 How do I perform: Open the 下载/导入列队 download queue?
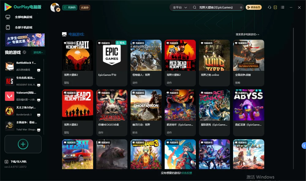(16, 161)
